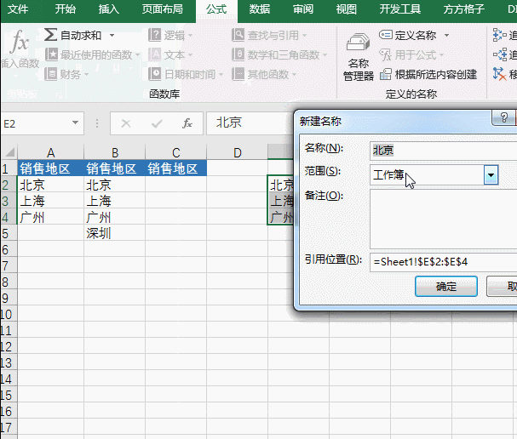Click the Name (名称) input field
This screenshot has width=517, height=439.
(443, 151)
